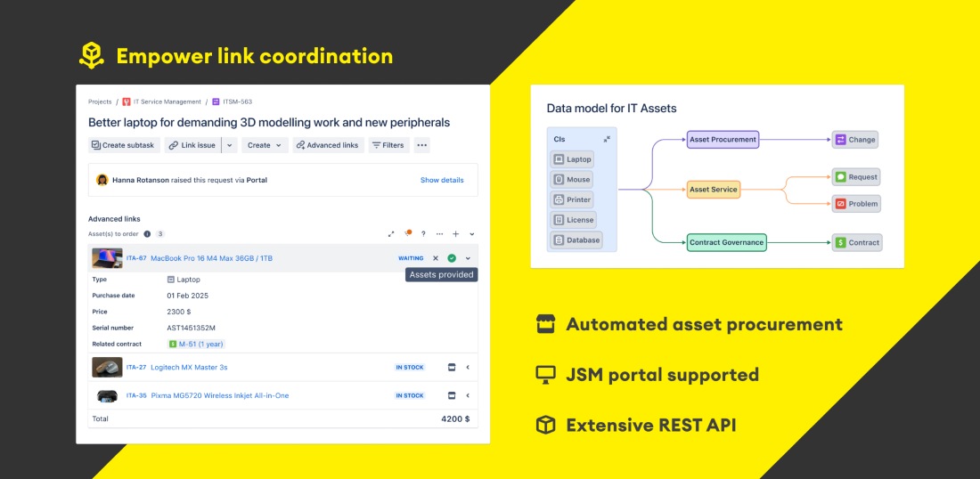Image resolution: width=980 pixels, height=479 pixels.
Task: Open the Create dropdown
Action: [264, 145]
